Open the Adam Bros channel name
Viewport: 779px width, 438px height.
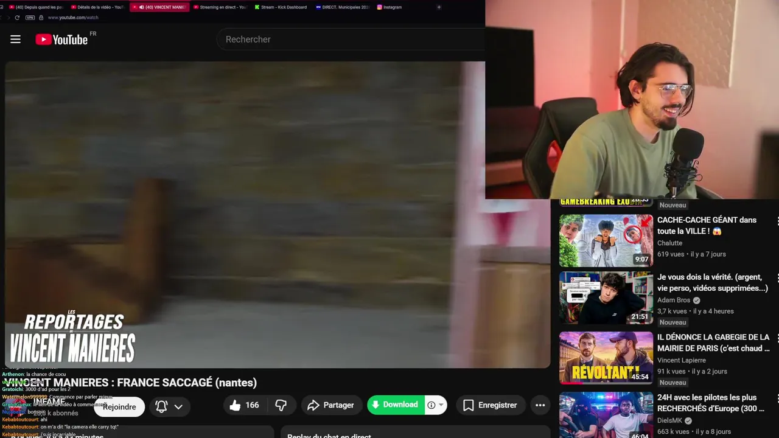coord(674,301)
